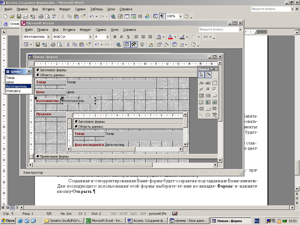
Task: Click line/border color pen button
Action: coord(182,37)
